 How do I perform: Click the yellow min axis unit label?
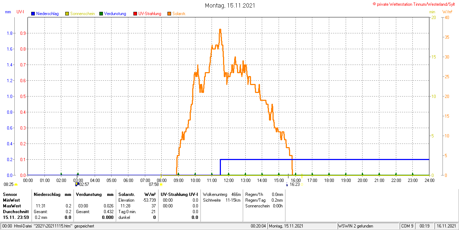[x=432, y=12]
